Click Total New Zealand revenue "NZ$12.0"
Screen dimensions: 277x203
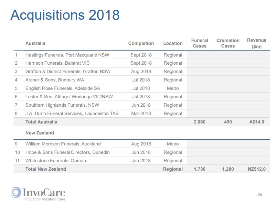click(x=257, y=169)
